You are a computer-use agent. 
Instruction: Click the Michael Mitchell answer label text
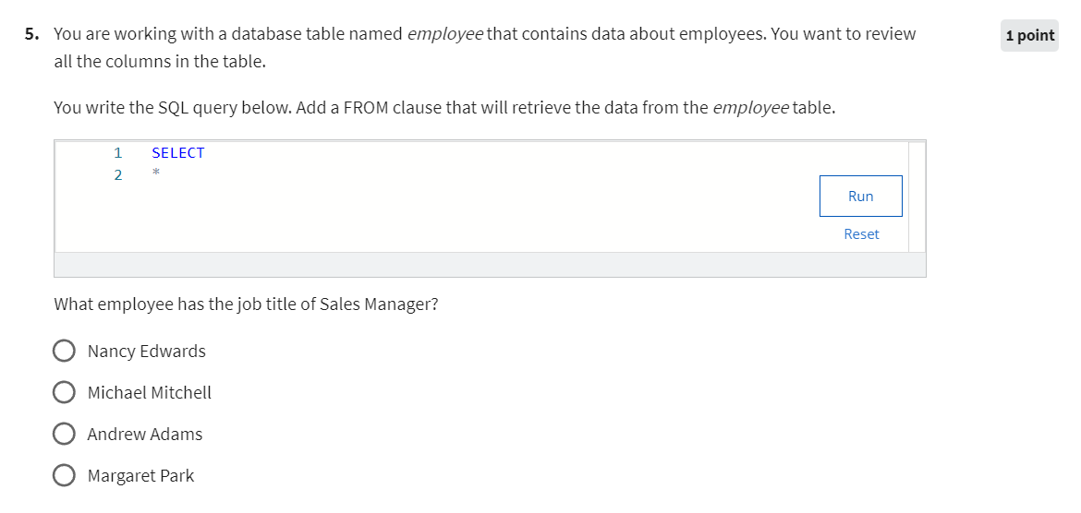coord(150,392)
